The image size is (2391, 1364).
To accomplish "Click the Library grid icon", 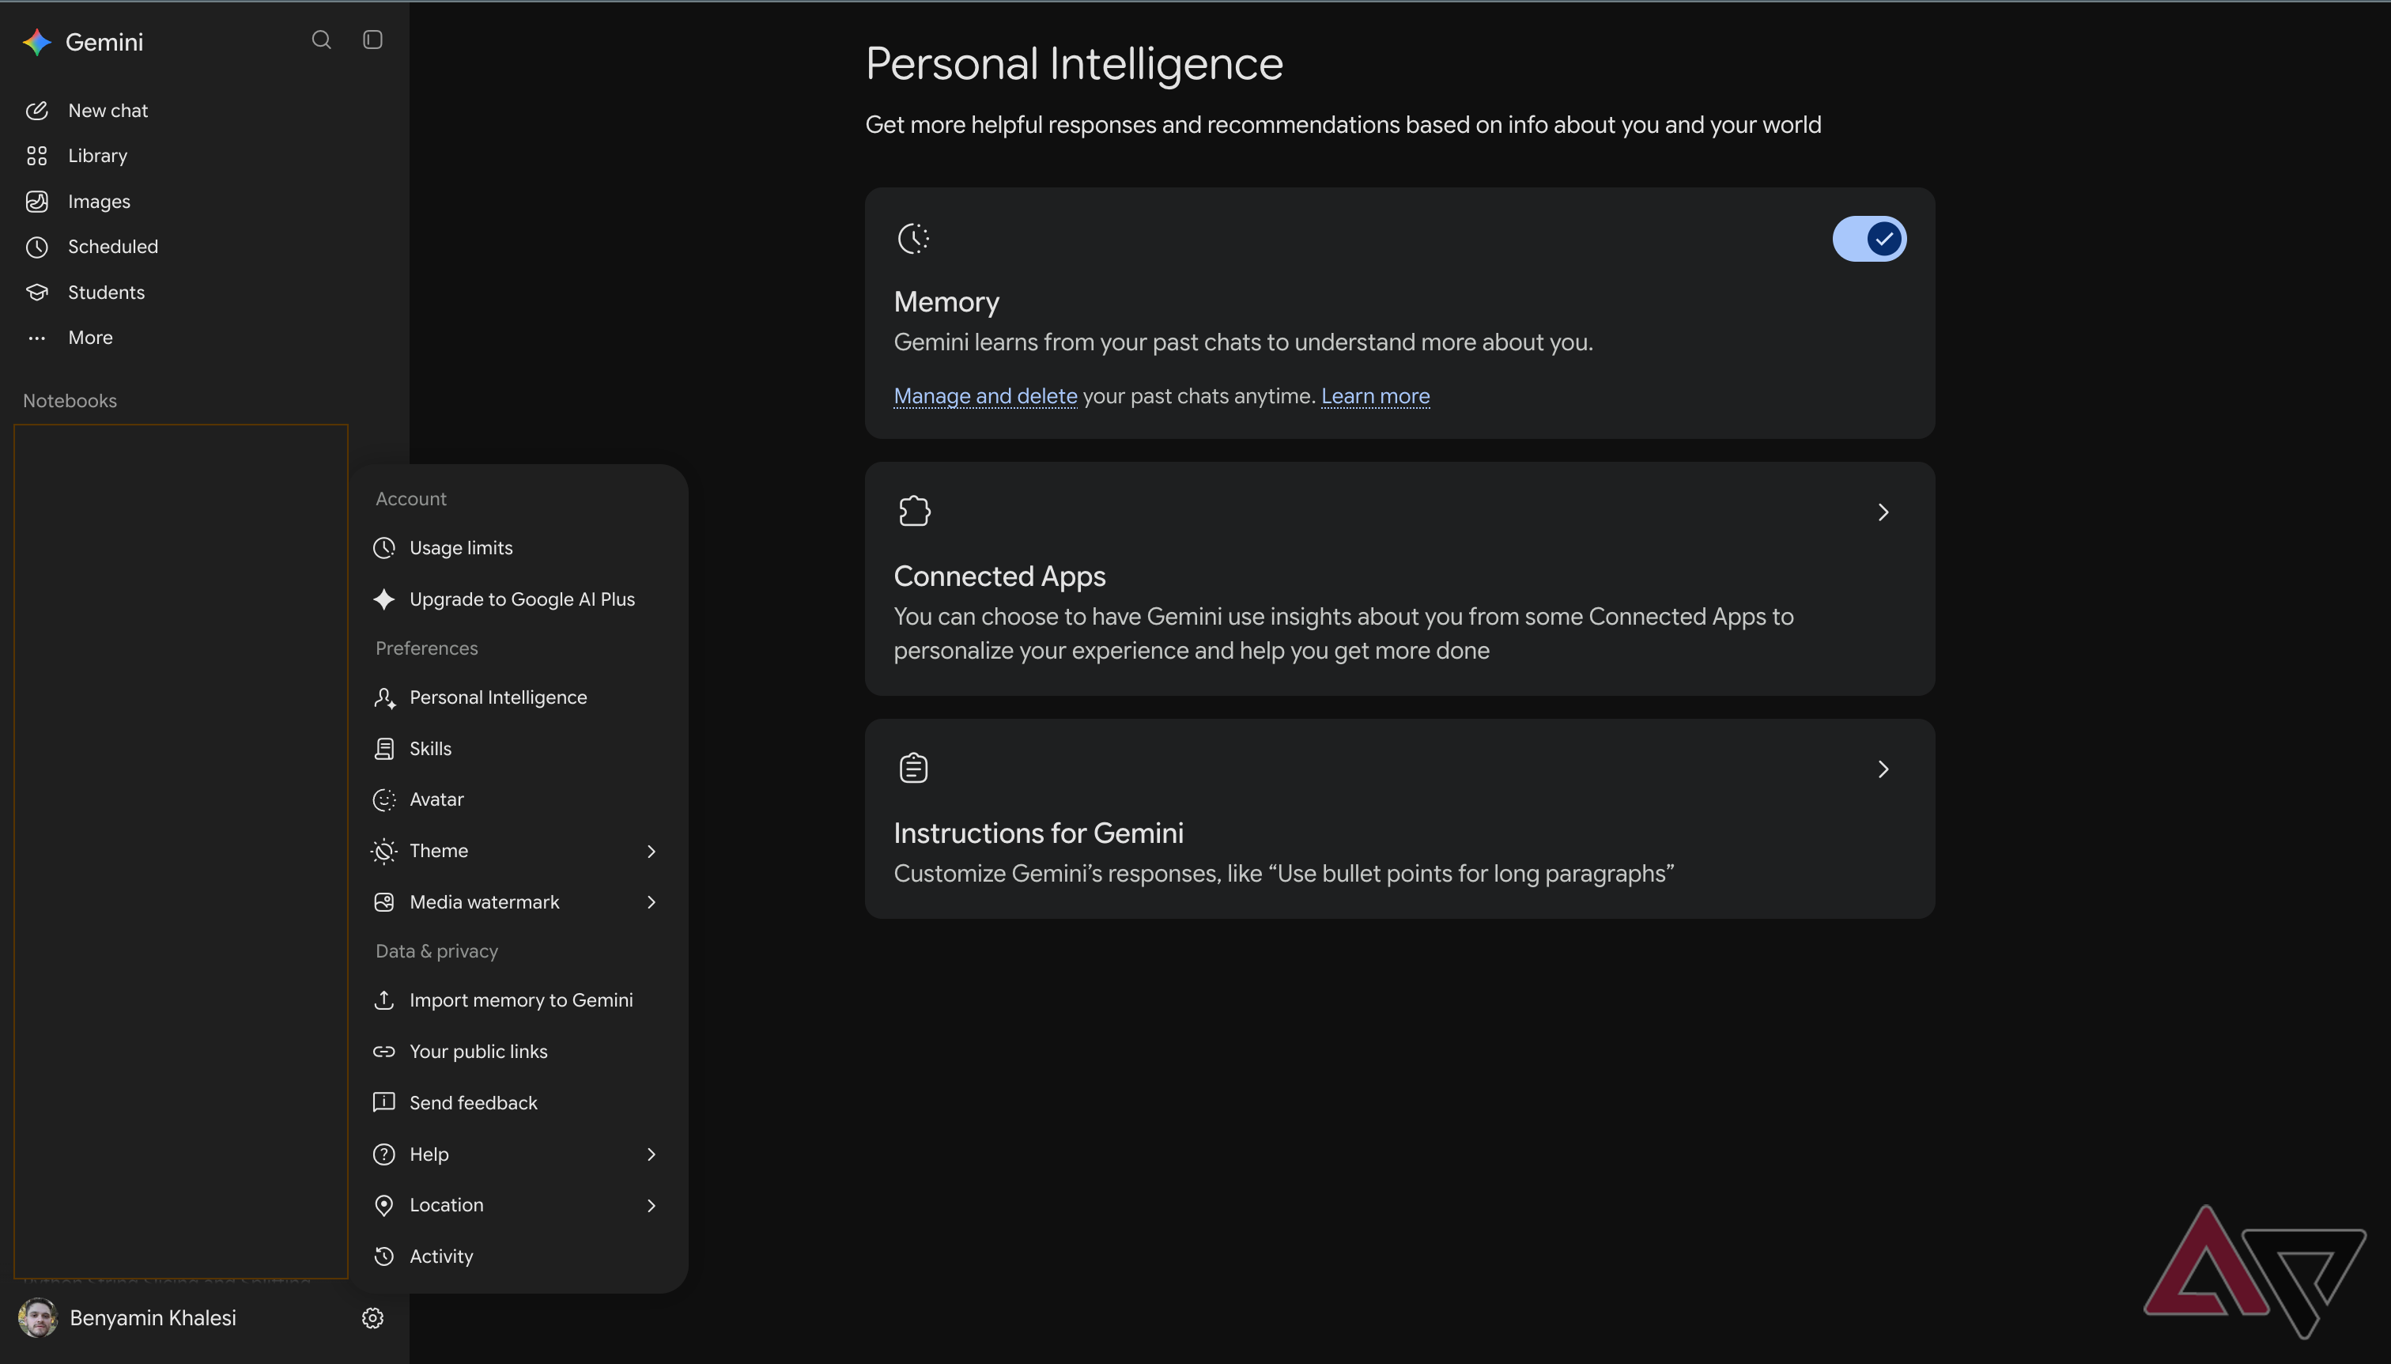I will tap(36, 156).
